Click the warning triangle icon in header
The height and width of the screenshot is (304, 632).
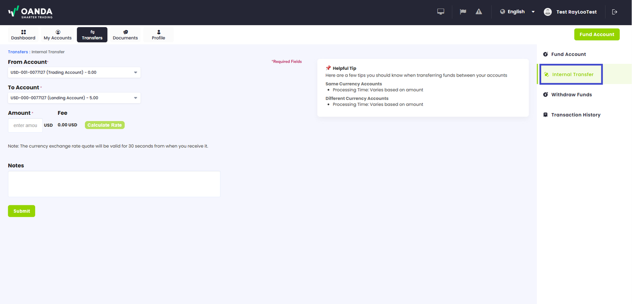[x=479, y=12]
